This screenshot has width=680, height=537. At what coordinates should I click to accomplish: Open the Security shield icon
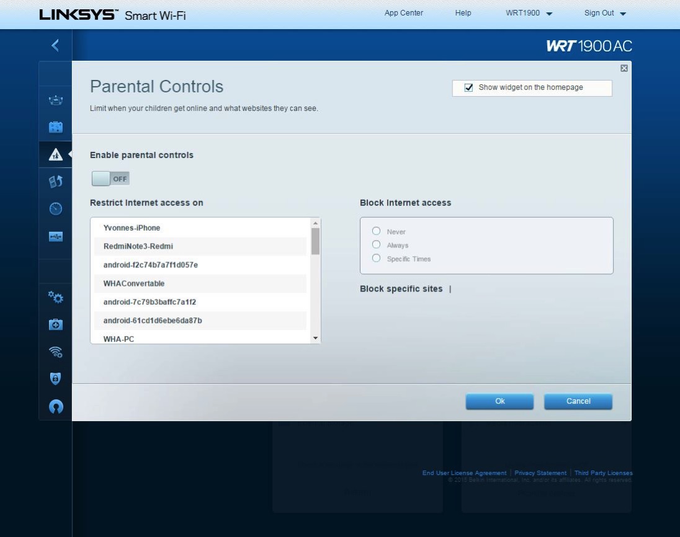55,379
